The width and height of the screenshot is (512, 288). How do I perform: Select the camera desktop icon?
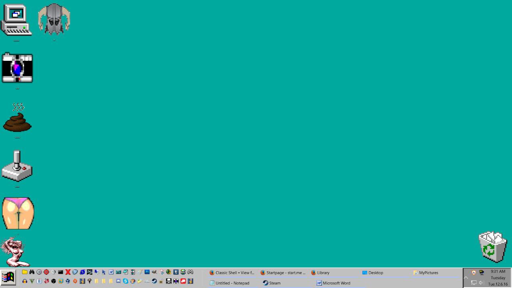(x=17, y=68)
